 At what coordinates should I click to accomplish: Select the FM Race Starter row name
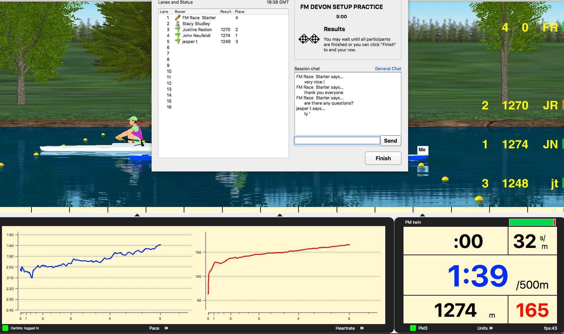point(199,18)
